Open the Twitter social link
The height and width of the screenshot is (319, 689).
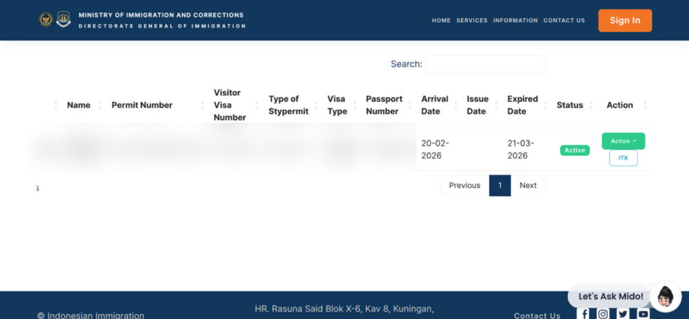click(x=623, y=314)
